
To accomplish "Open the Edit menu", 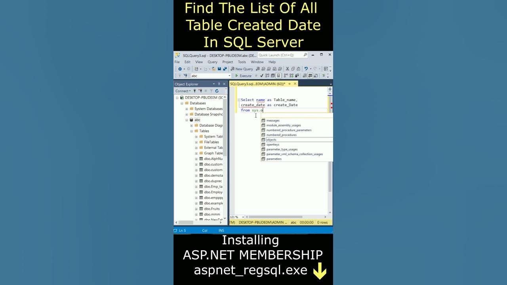I will pos(187,62).
